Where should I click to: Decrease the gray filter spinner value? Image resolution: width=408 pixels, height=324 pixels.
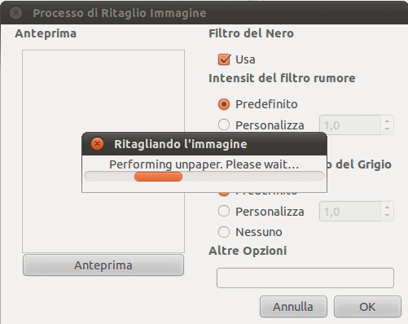point(388,216)
